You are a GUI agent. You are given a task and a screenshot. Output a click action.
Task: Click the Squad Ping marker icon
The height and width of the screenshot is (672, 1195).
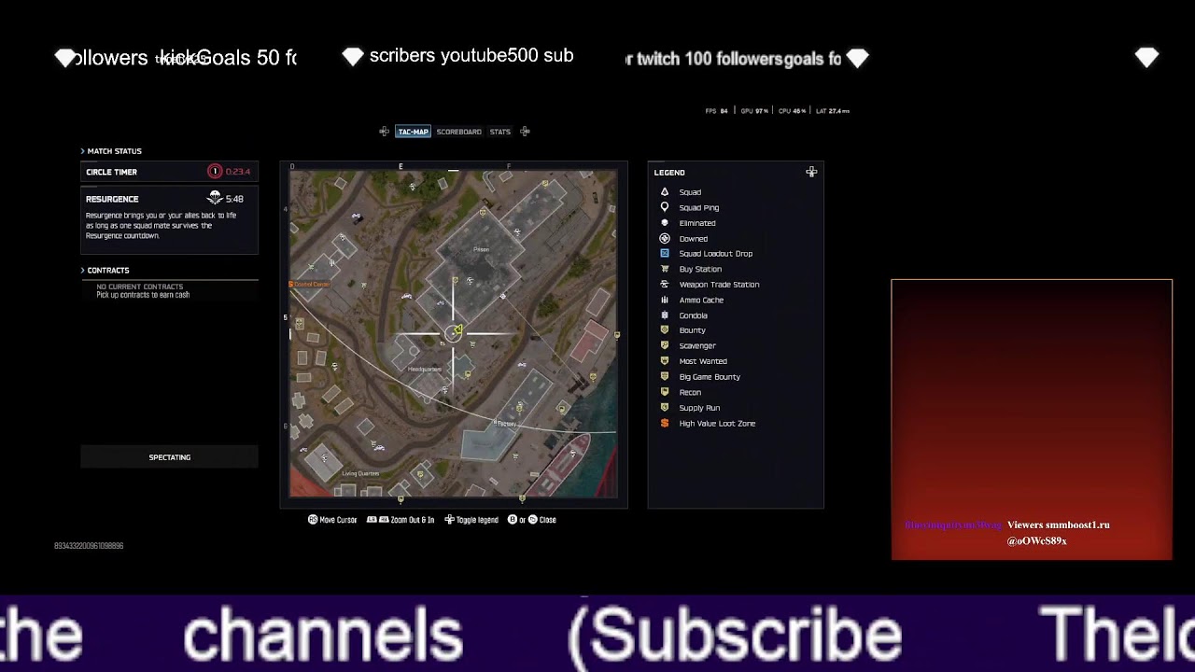click(x=665, y=207)
